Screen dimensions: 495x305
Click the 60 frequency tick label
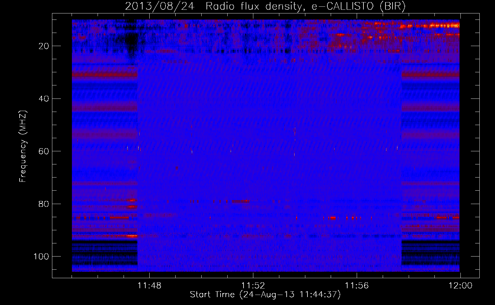(x=44, y=151)
